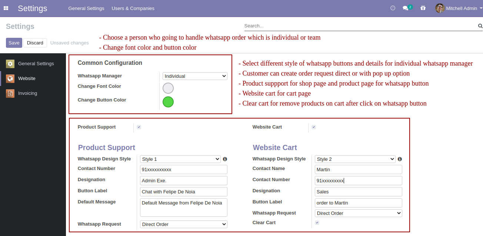
Task: Click the Discard button
Action: click(x=35, y=43)
